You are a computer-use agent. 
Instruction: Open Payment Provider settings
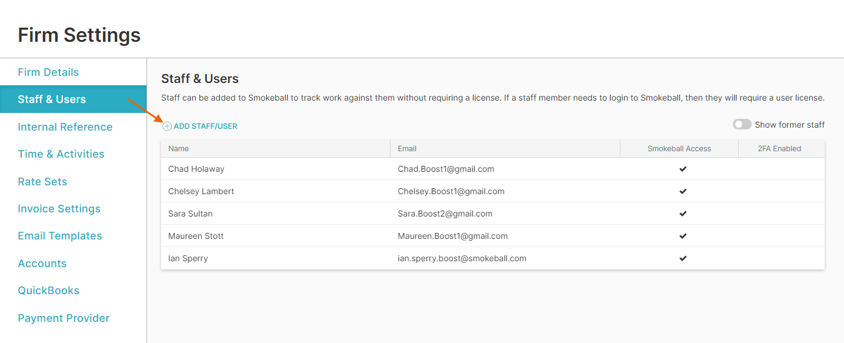pyautogui.click(x=64, y=318)
